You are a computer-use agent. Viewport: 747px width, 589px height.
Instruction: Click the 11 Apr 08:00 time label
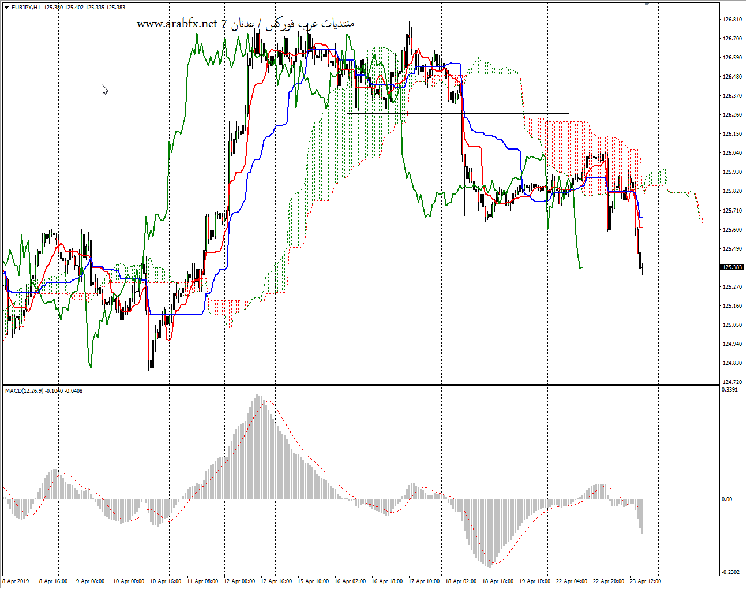coord(202,581)
